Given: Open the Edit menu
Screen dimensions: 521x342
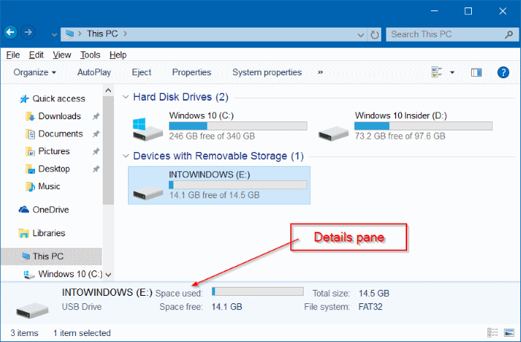Looking at the screenshot, I should 36,55.
